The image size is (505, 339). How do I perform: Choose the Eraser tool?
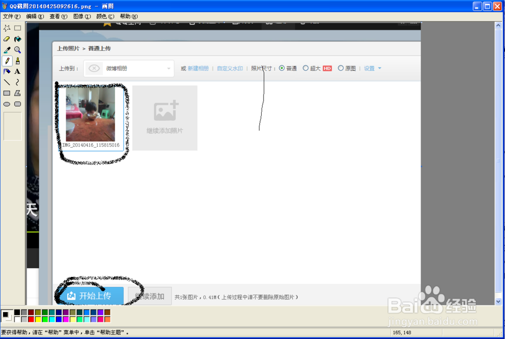pos(7,39)
